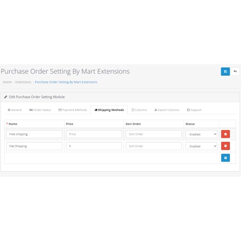Click the Extensions breadcrumb link
The width and height of the screenshot is (241, 241).
[23, 82]
